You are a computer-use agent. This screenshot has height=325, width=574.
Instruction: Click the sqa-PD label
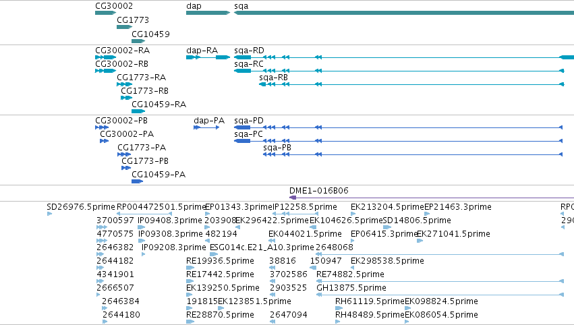pos(249,121)
